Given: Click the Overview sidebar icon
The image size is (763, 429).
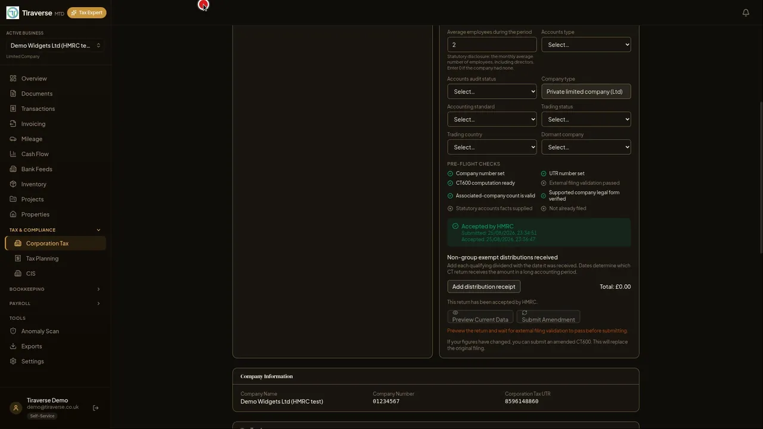Looking at the screenshot, I should coord(13,79).
